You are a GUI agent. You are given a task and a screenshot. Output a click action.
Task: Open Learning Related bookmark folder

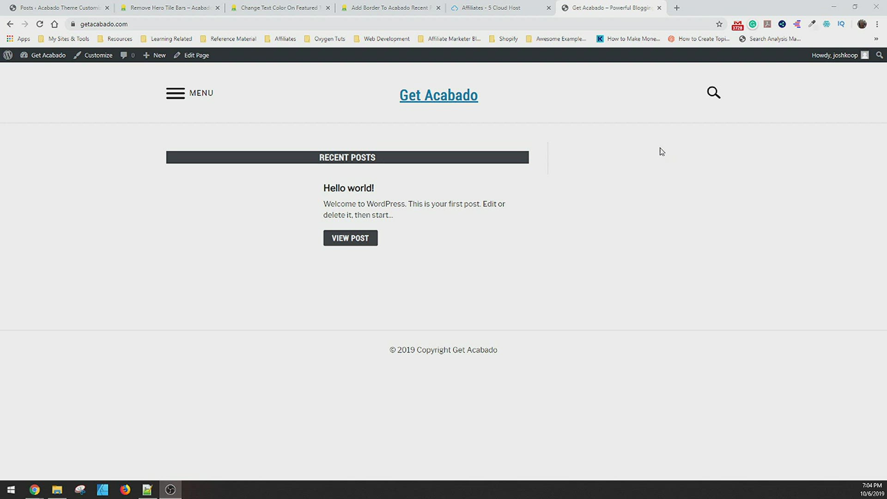[x=166, y=39]
